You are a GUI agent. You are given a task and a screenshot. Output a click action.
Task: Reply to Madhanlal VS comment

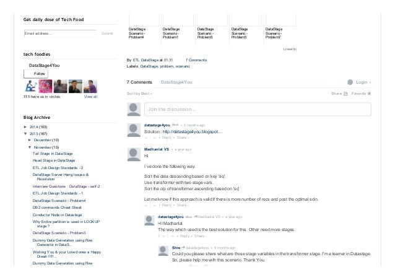click(167, 205)
